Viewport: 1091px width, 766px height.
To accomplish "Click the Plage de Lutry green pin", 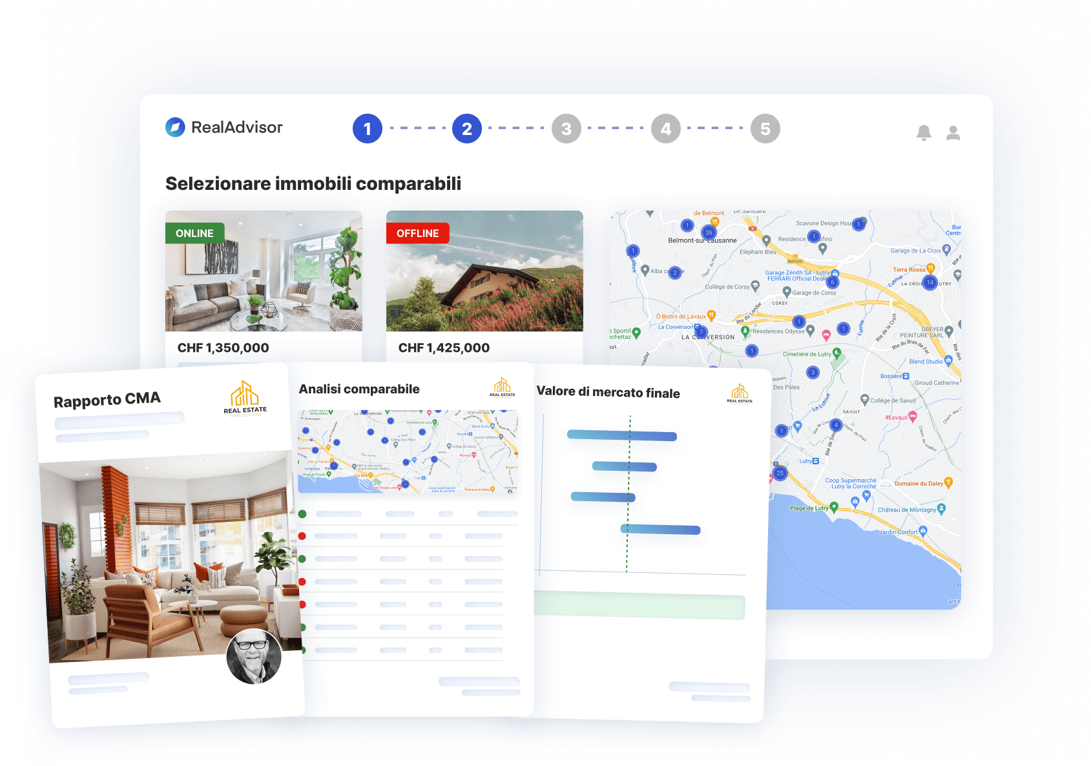I will click(x=834, y=508).
